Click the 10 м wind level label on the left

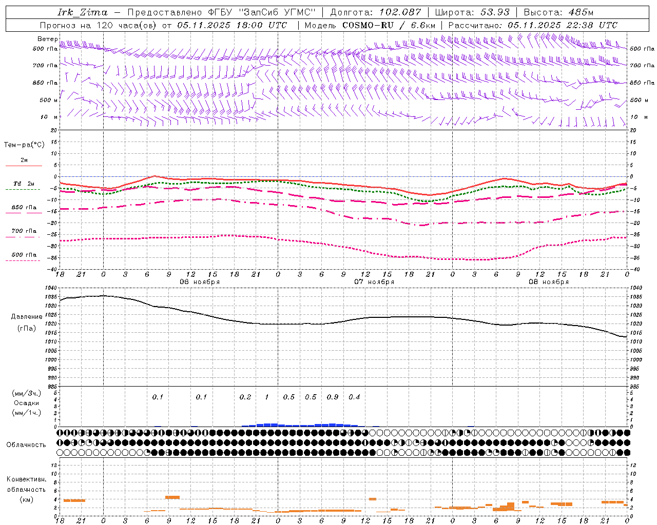(x=48, y=117)
